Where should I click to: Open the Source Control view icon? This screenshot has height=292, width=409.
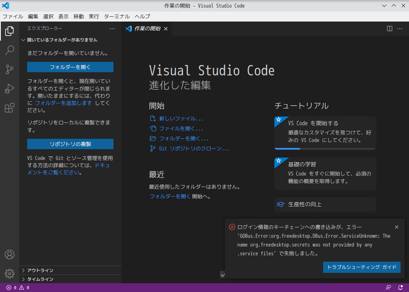click(10, 69)
